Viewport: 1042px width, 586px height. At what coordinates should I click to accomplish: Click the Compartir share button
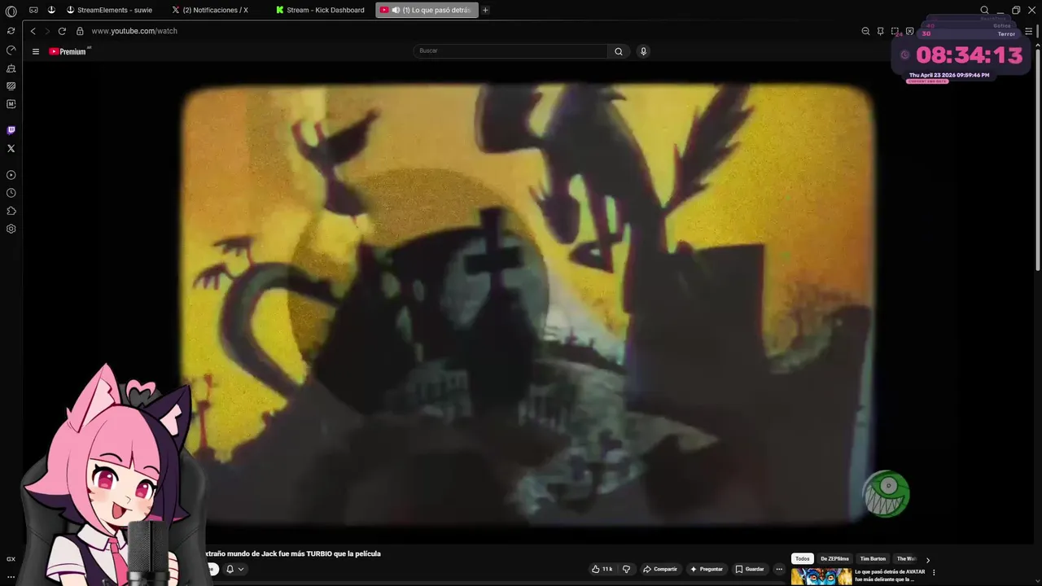pos(660,569)
